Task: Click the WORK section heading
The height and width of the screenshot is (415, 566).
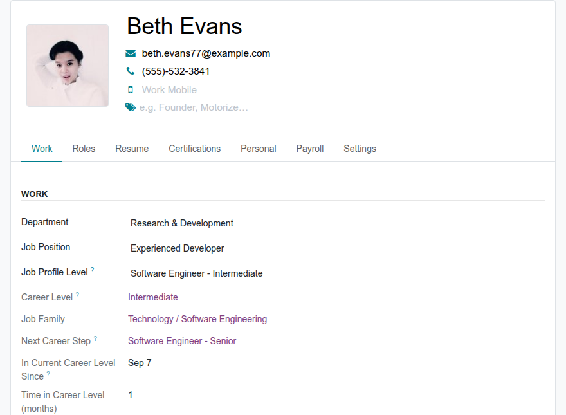Action: point(34,194)
